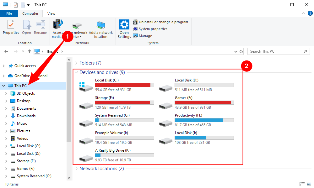Go up one level arrow

(30, 51)
